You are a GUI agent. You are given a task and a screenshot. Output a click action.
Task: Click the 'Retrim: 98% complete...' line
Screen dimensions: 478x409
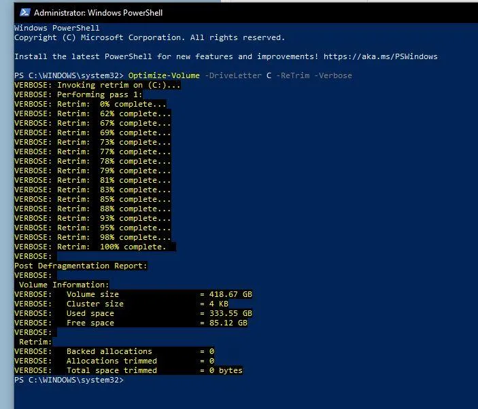(92, 237)
